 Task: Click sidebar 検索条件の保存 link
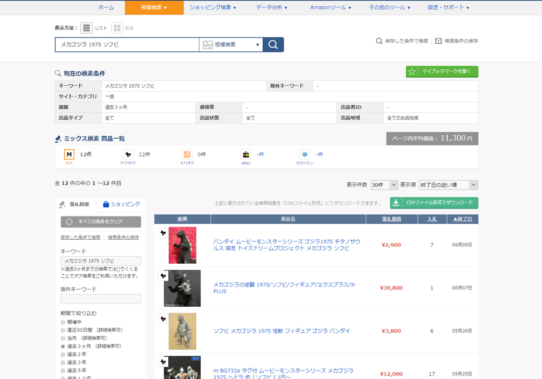(123, 237)
